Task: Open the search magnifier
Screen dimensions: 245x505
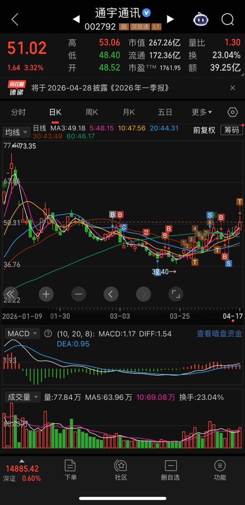Action: click(x=227, y=19)
